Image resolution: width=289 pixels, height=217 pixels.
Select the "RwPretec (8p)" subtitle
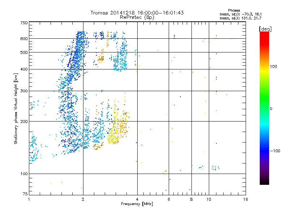137,17
